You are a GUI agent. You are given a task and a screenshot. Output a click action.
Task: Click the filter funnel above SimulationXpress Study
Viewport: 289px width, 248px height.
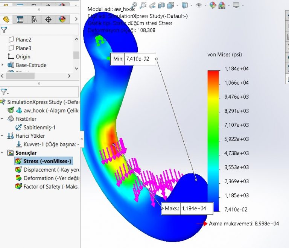4,92
